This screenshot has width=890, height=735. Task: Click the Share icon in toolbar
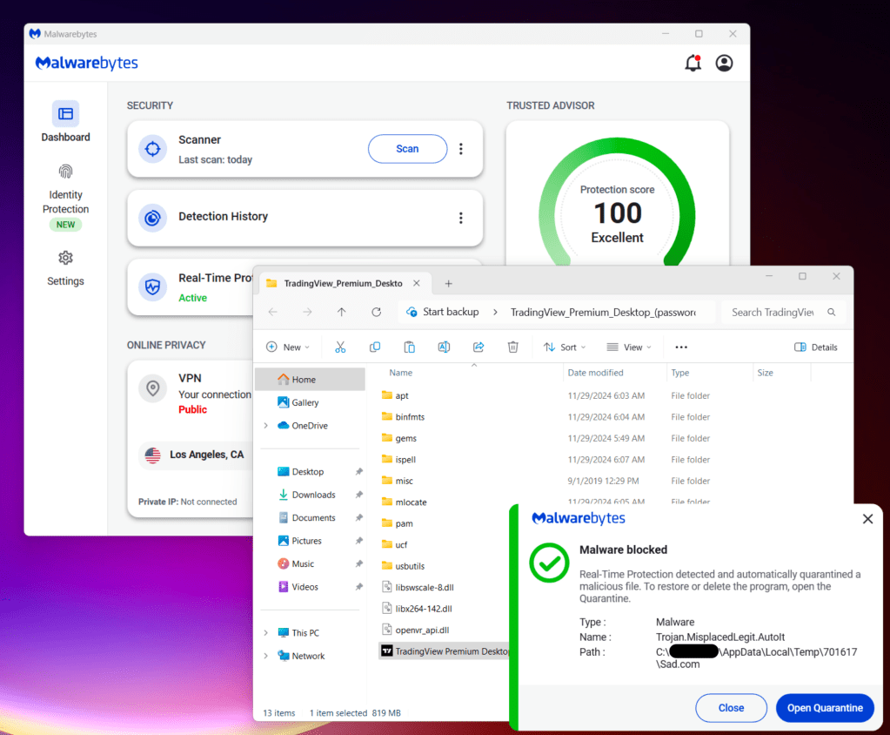(478, 347)
